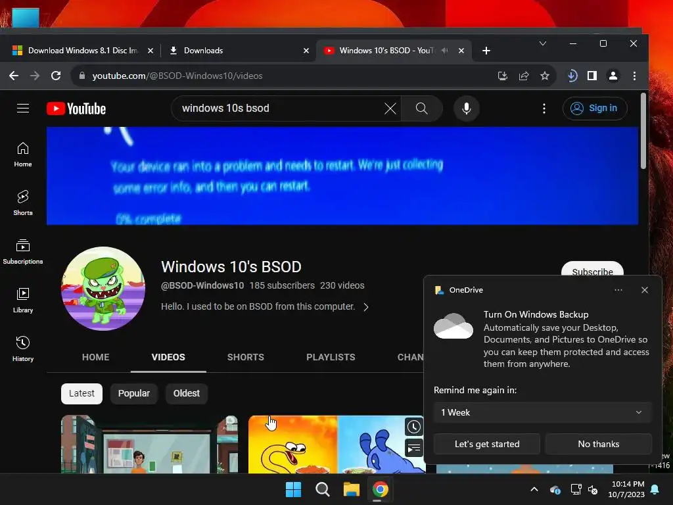
Task: Open File Explorer from the taskbar
Action: coord(351,489)
